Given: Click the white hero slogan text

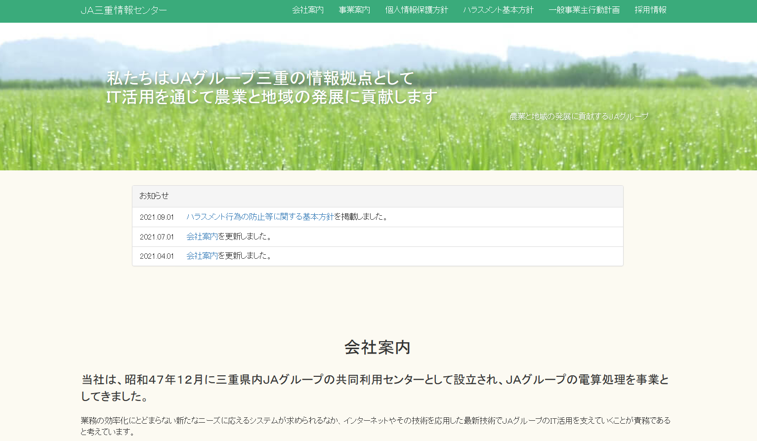Looking at the screenshot, I should 271,87.
